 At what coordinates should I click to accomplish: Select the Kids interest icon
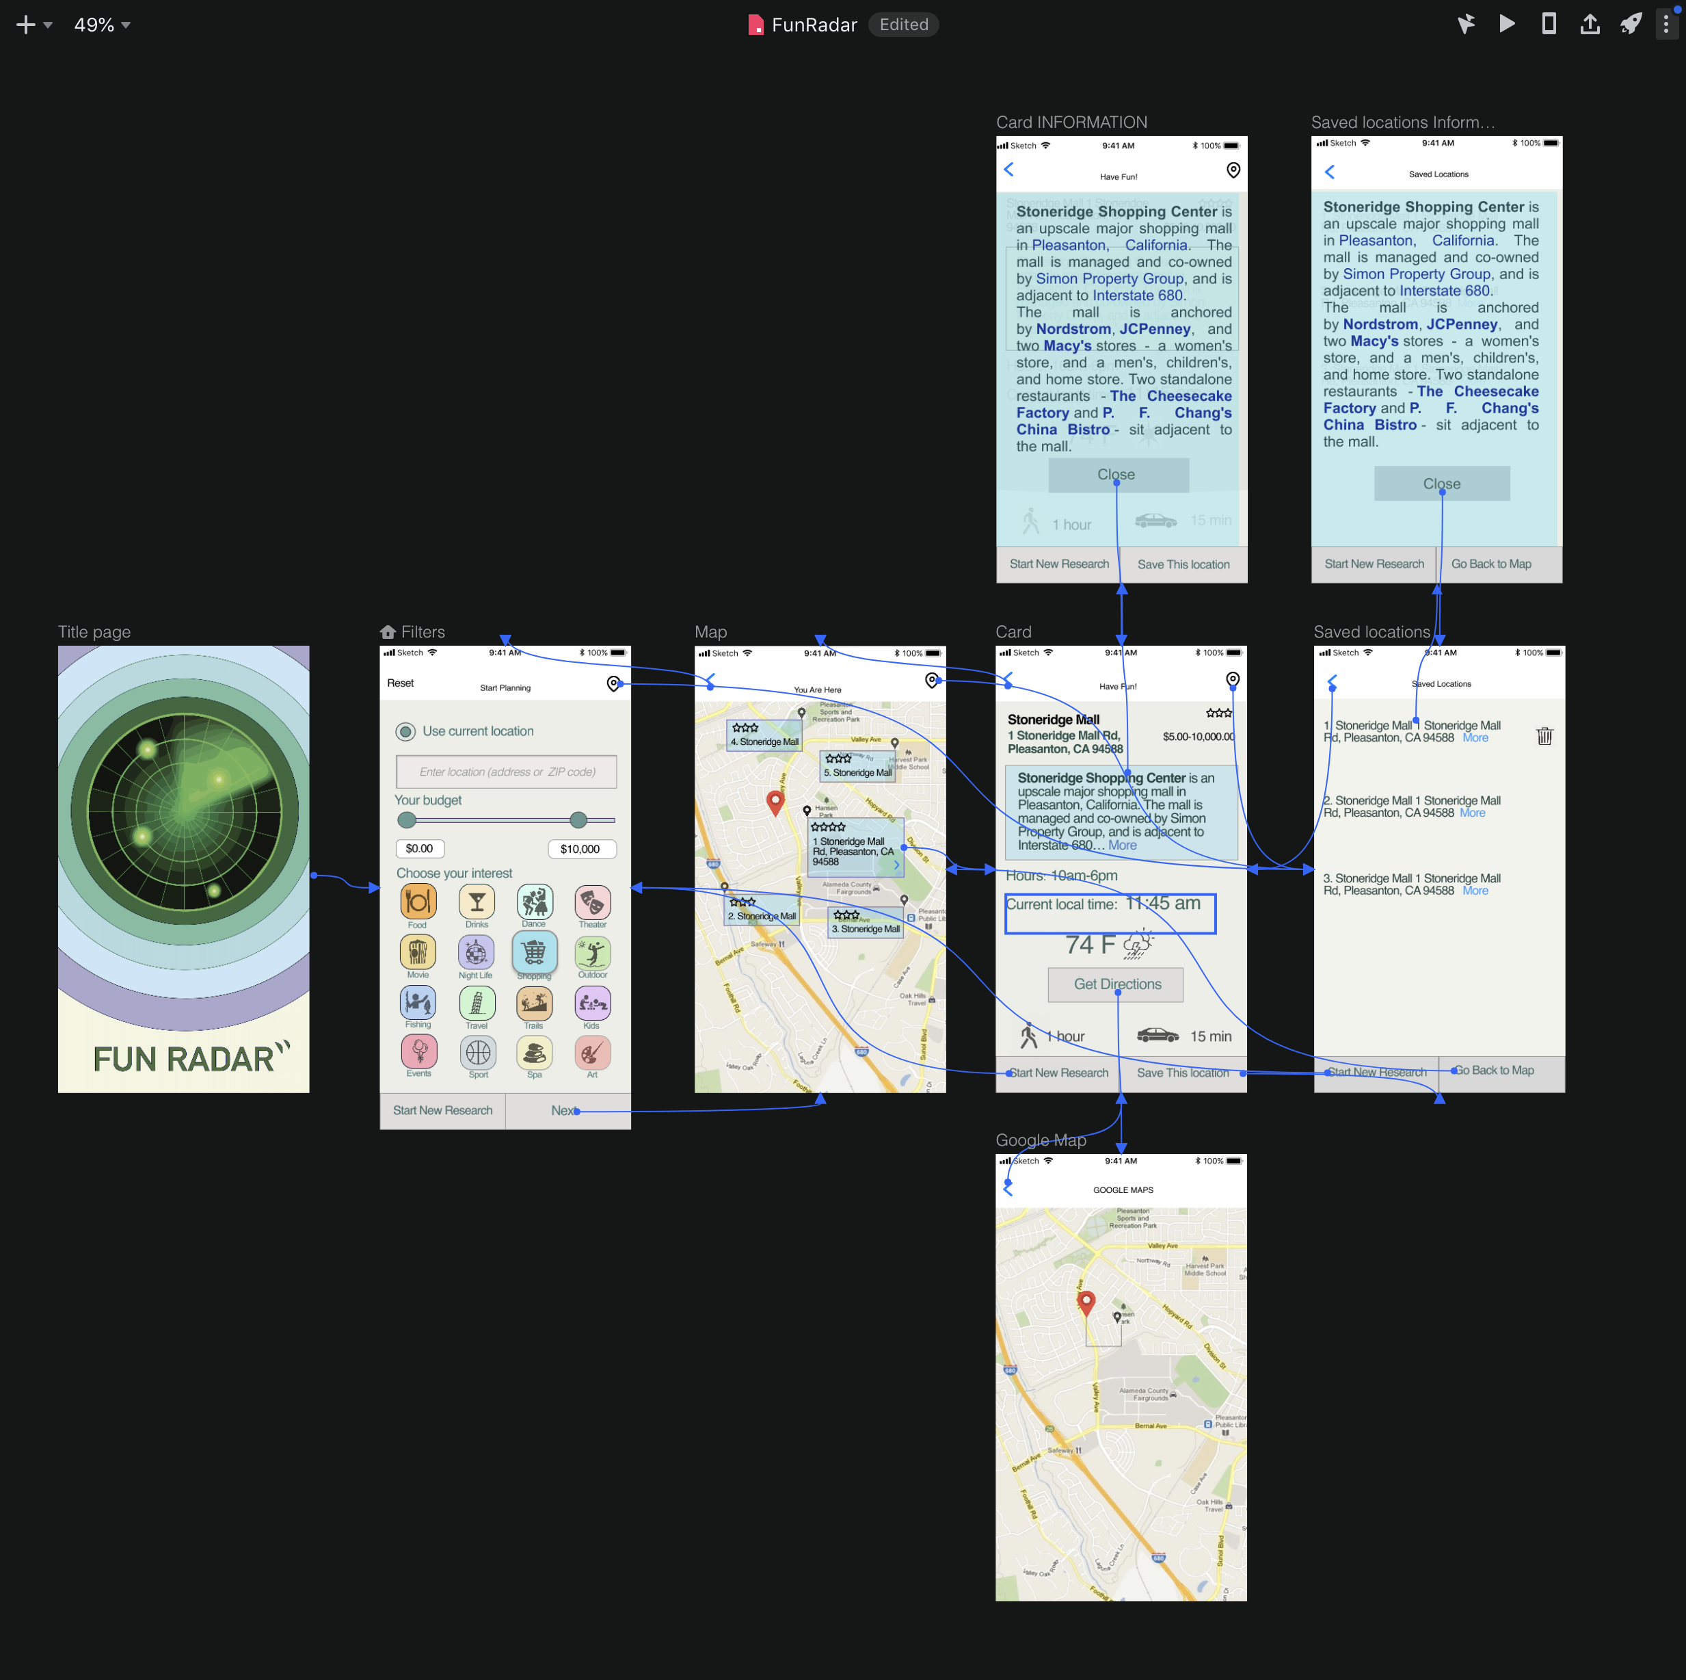tap(593, 1002)
